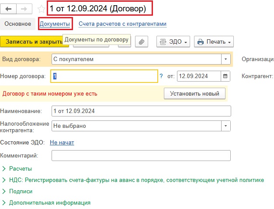This screenshot has width=274, height=209.
Task: Add contract to favorites with star icon
Action: [x=41, y=9]
